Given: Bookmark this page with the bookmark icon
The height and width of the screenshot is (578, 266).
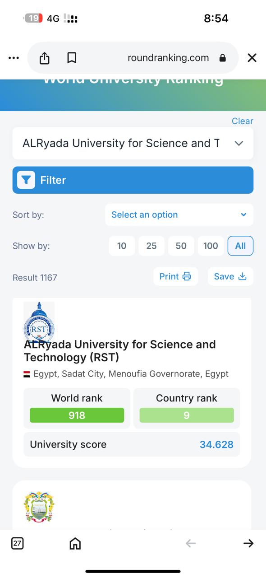Looking at the screenshot, I should (71, 58).
